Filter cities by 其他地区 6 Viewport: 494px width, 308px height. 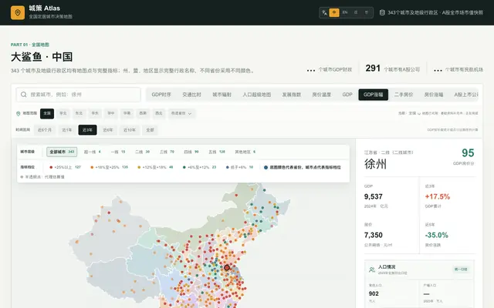point(245,152)
